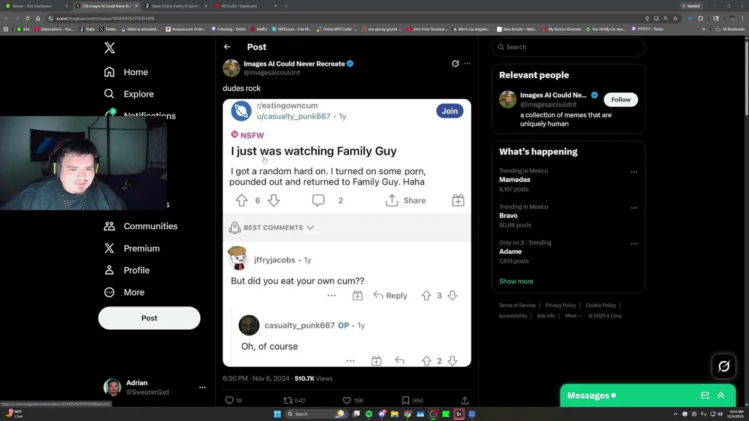Image resolution: width=749 pixels, height=421 pixels.
Task: Open options for Adame trend
Action: click(634, 244)
